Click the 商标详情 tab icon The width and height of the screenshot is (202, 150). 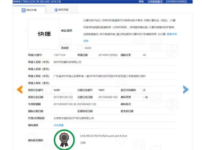[x=24, y=10]
